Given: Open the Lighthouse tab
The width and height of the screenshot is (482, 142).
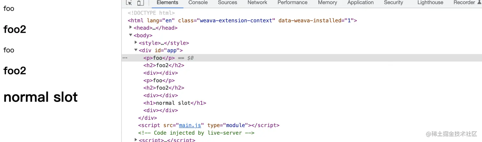Looking at the screenshot, I should tap(430, 3).
